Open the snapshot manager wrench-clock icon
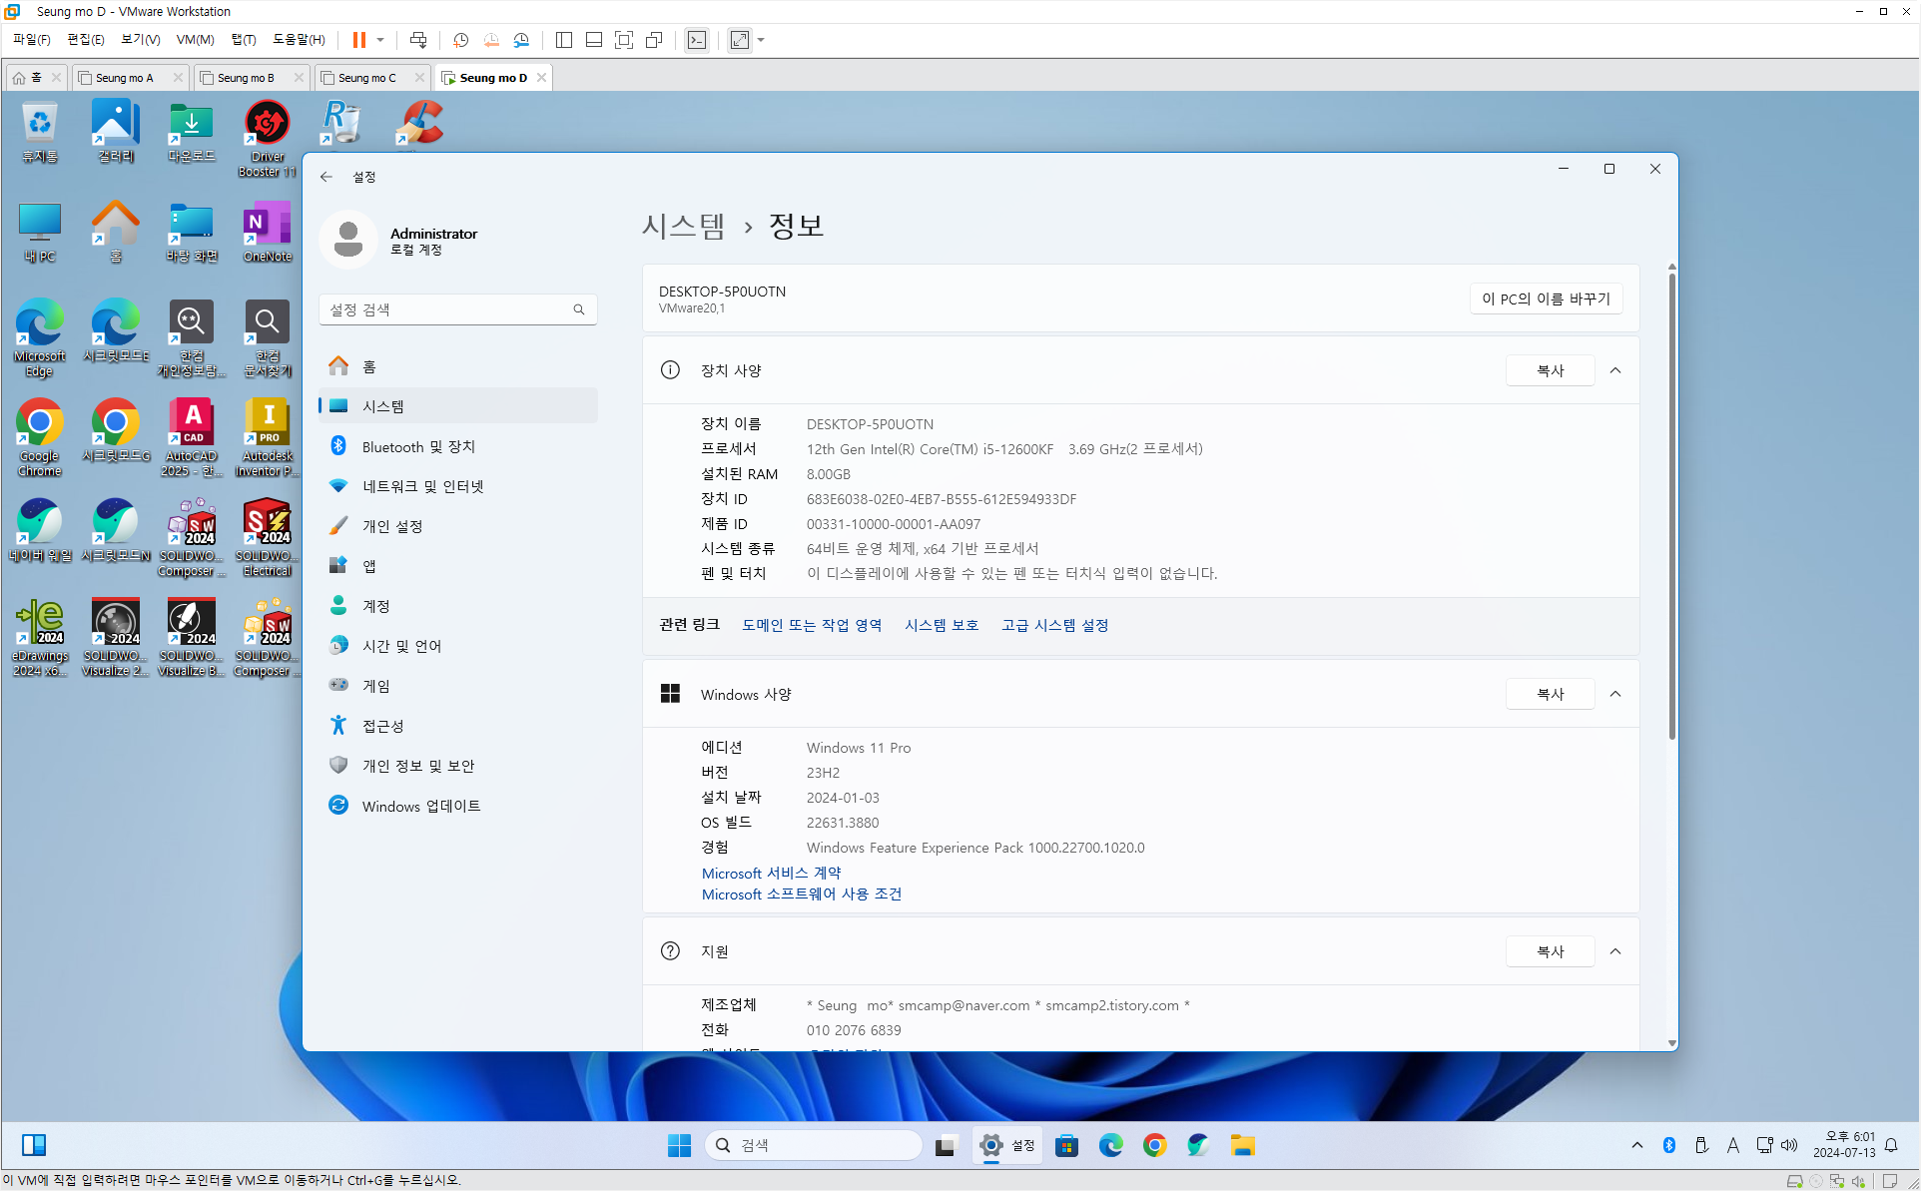Screen dimensions: 1921x1191 pyautogui.click(x=521, y=40)
